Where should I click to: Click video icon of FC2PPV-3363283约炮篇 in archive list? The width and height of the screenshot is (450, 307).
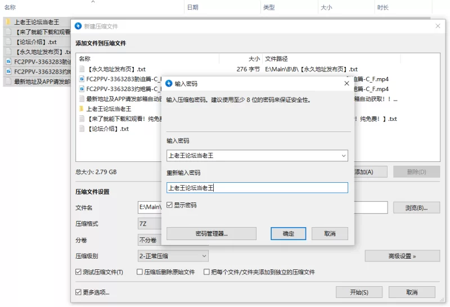[x=82, y=89]
